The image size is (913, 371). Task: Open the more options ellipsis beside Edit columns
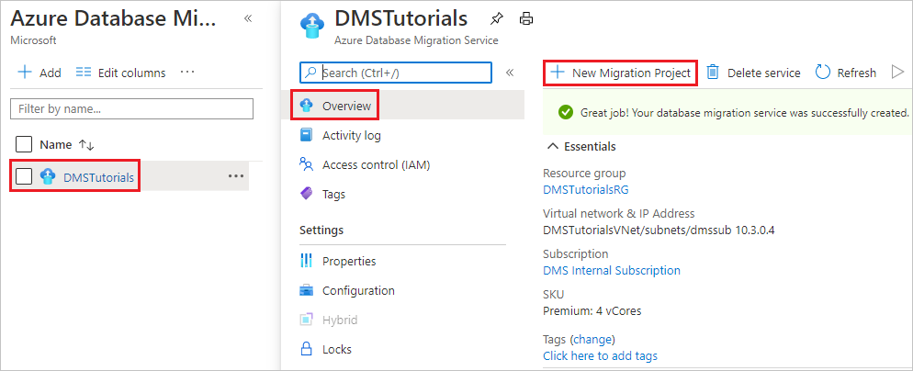pyautogui.click(x=186, y=73)
